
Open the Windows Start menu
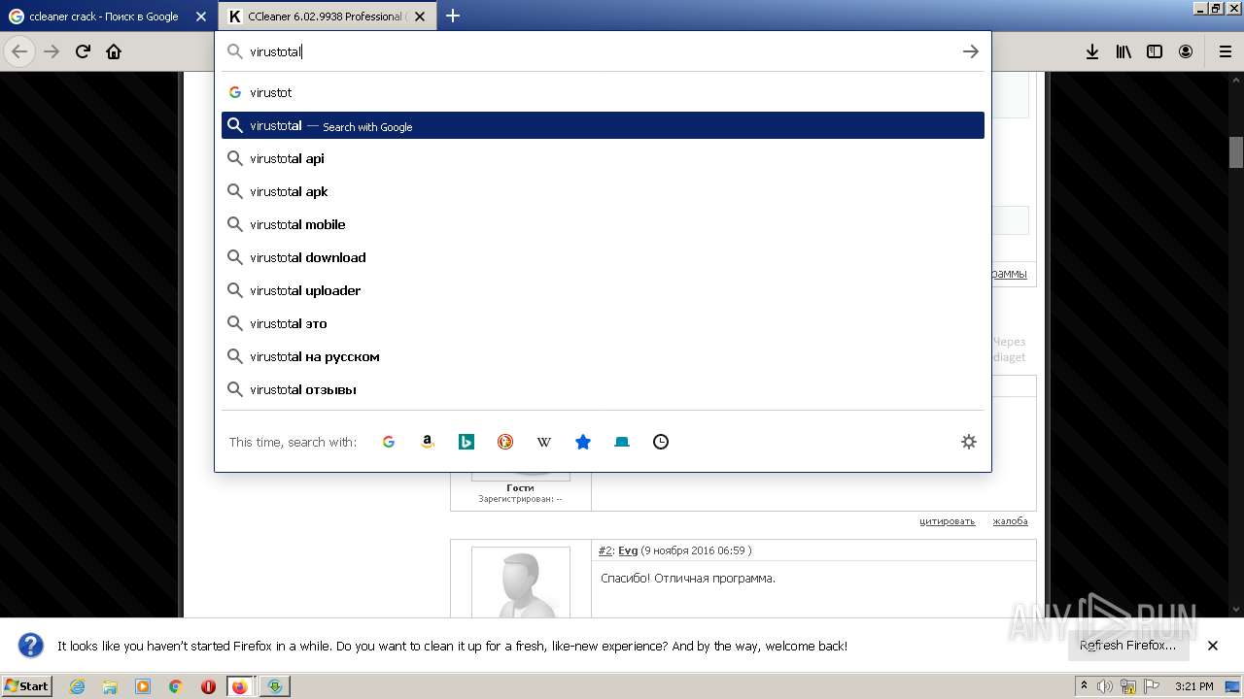pos(27,685)
